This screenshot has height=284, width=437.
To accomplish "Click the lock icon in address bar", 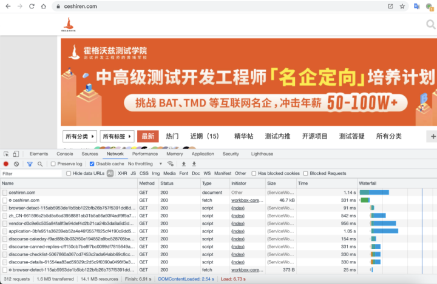I will [58, 7].
